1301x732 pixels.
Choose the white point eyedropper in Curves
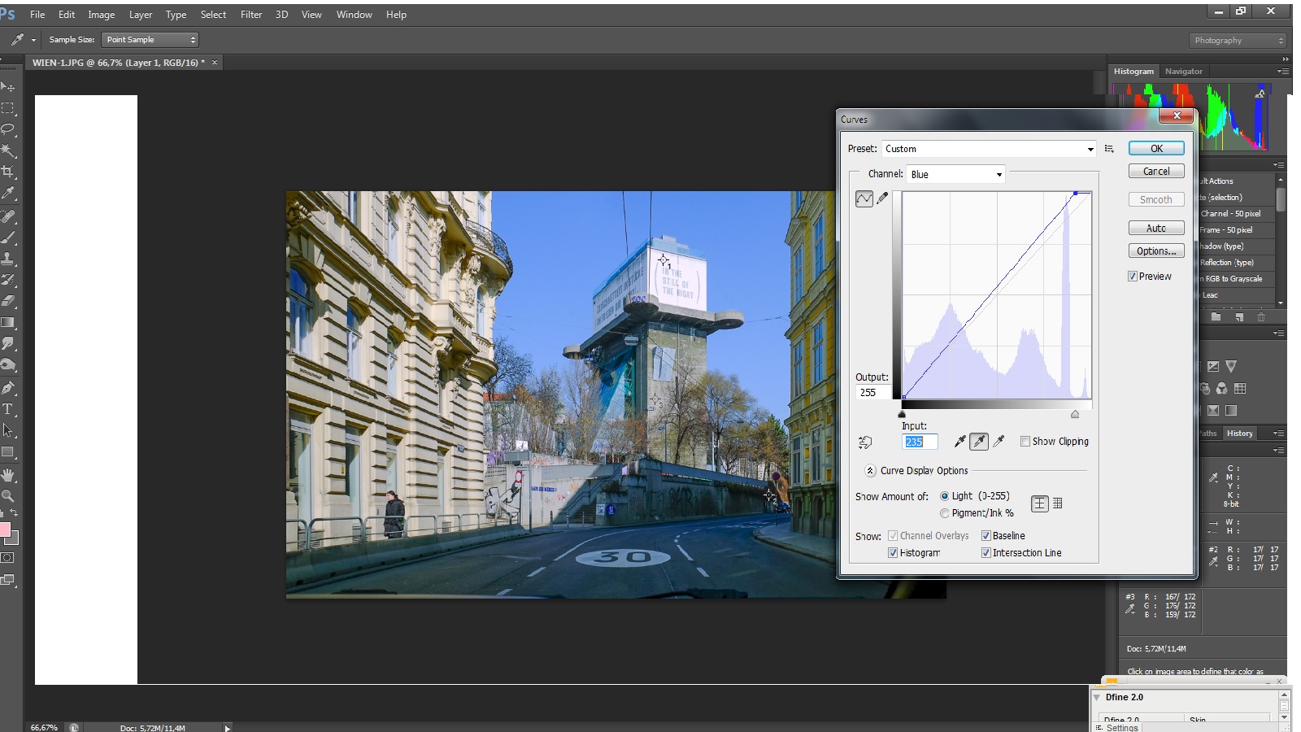[x=999, y=442]
